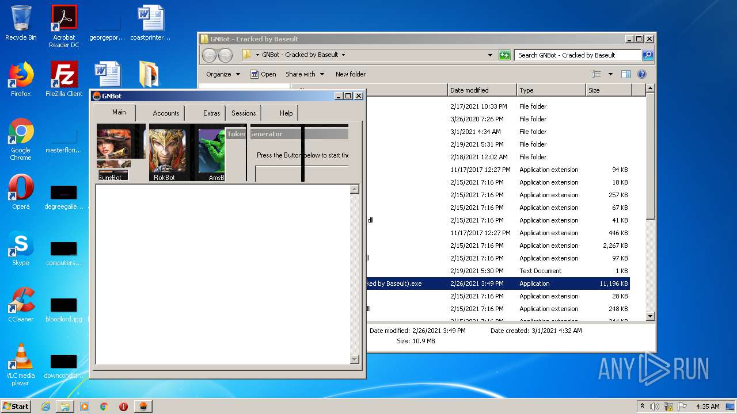Click the Start button
This screenshot has width=737, height=414.
(16, 406)
